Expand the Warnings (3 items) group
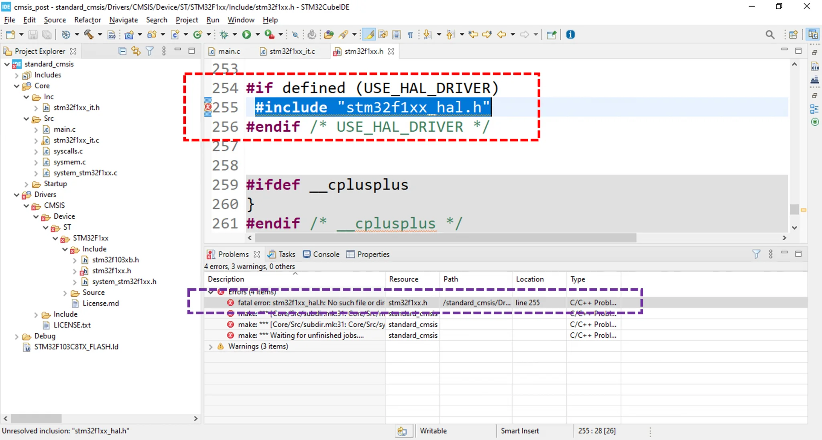The width and height of the screenshot is (822, 440). (211, 346)
